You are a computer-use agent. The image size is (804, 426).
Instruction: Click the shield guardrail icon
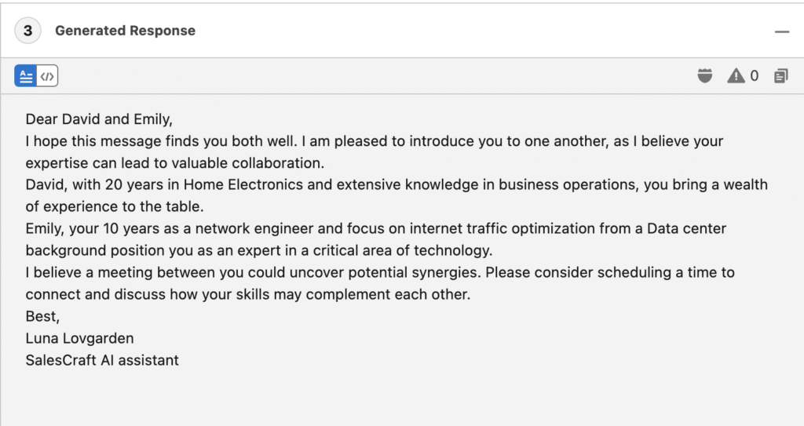705,76
